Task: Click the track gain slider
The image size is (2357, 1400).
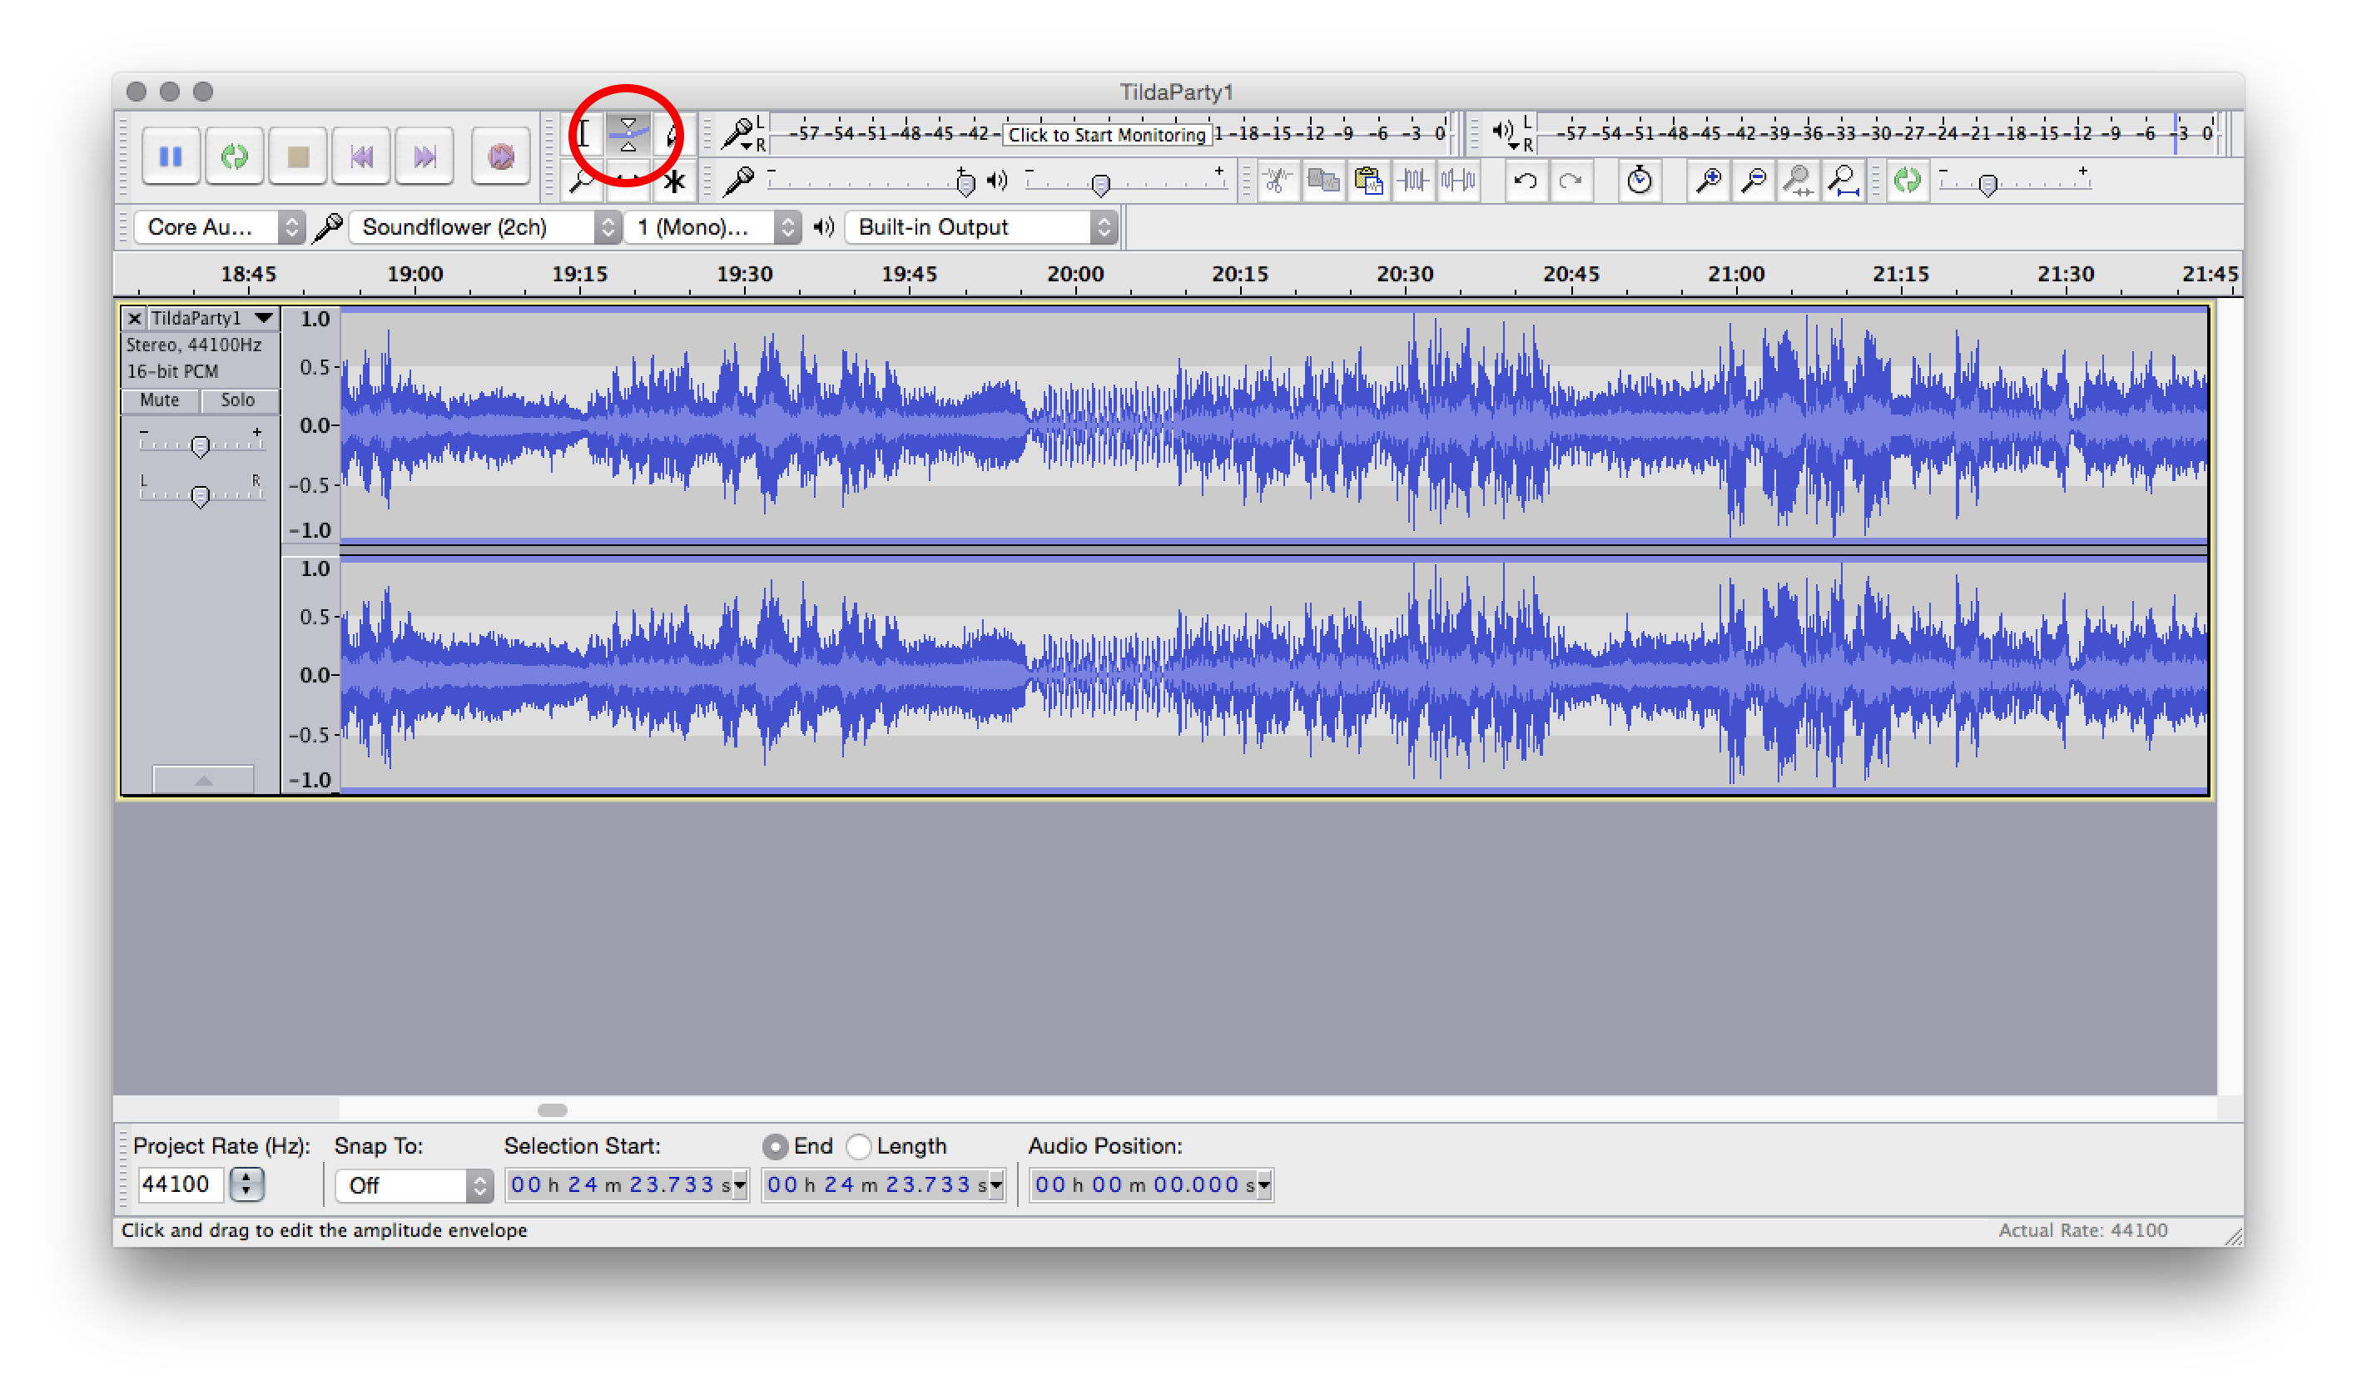Action: click(x=200, y=444)
